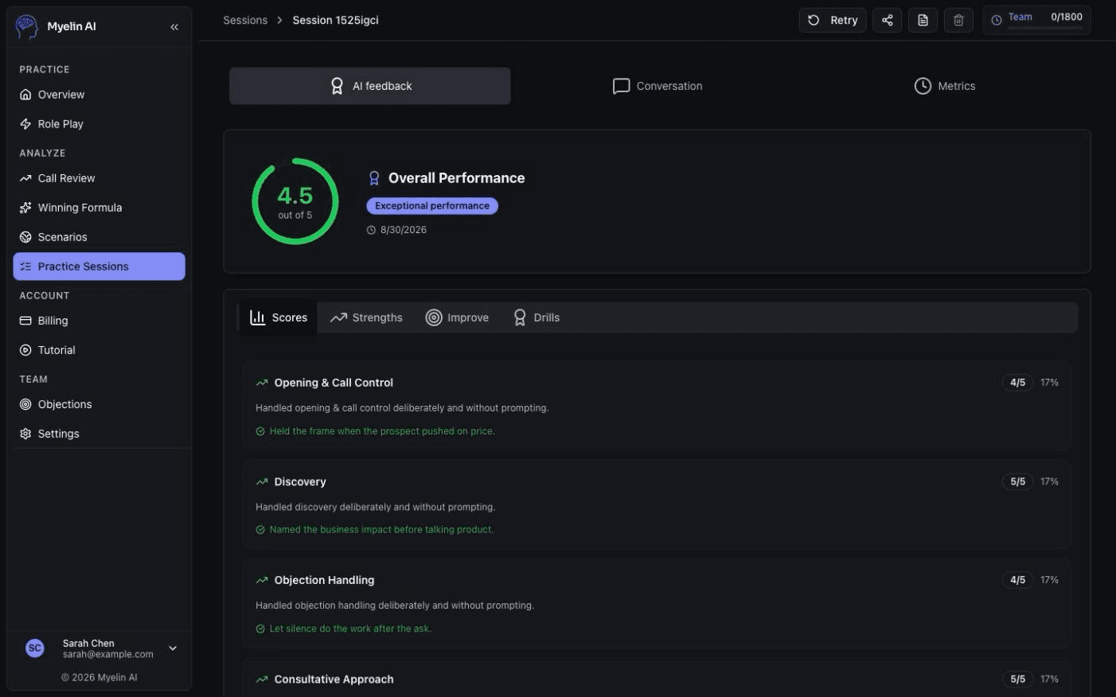Click the check icon beside 'Held the frame'
This screenshot has height=697, width=1116.
tap(260, 431)
